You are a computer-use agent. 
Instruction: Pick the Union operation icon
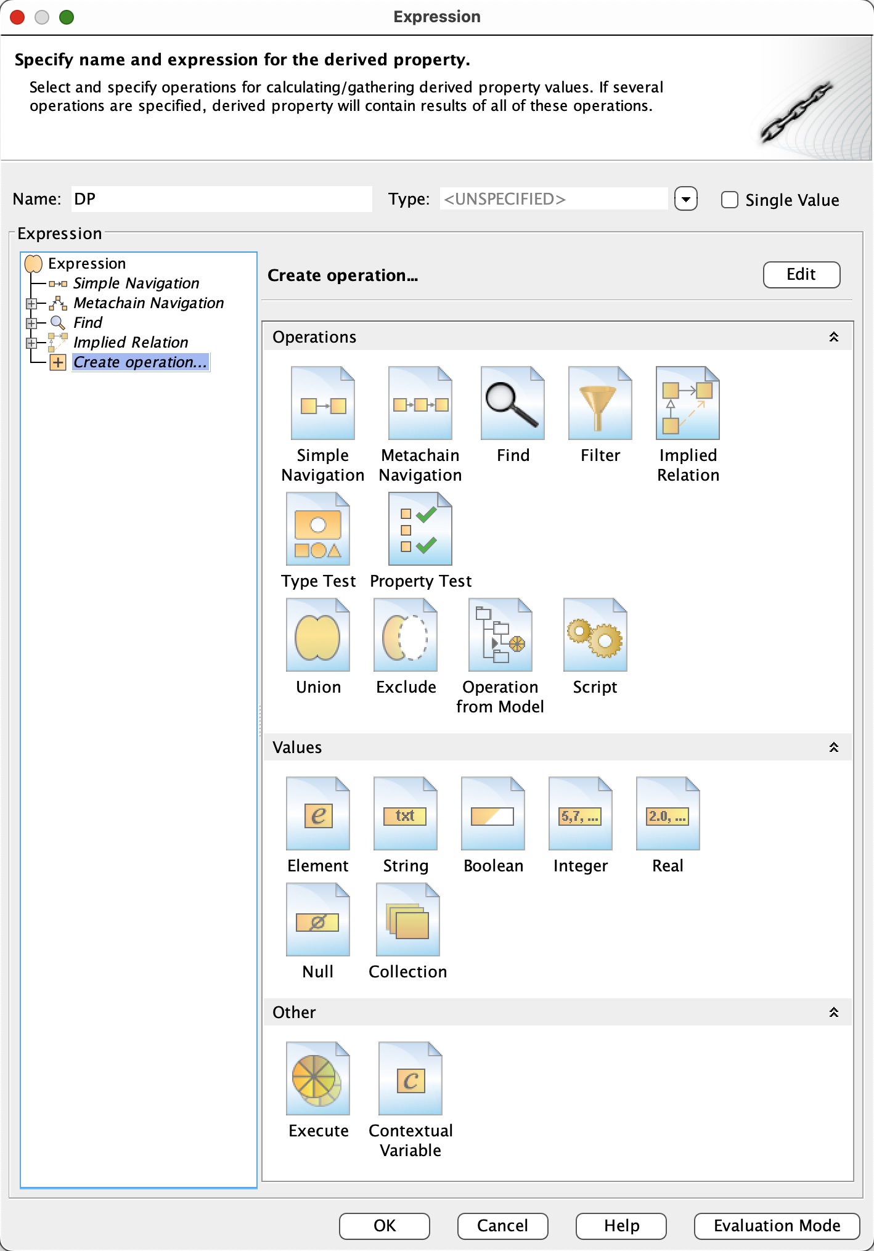point(318,635)
